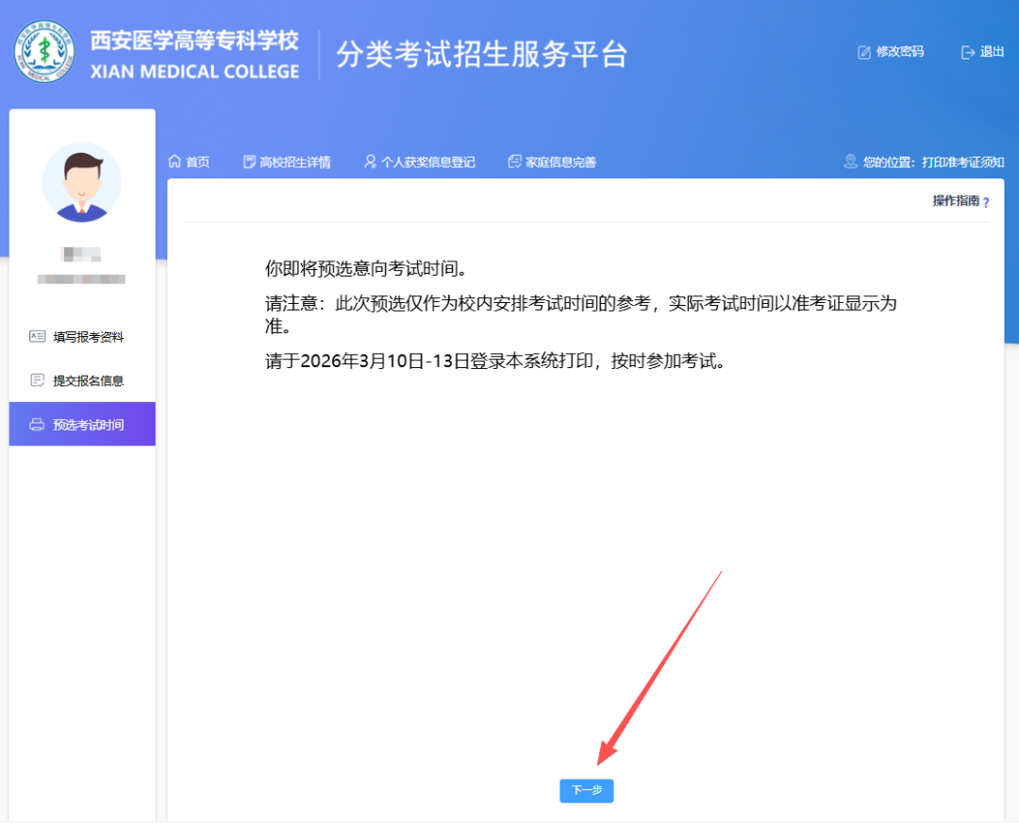Click the form icon beside 提交报名信息

pos(38,380)
